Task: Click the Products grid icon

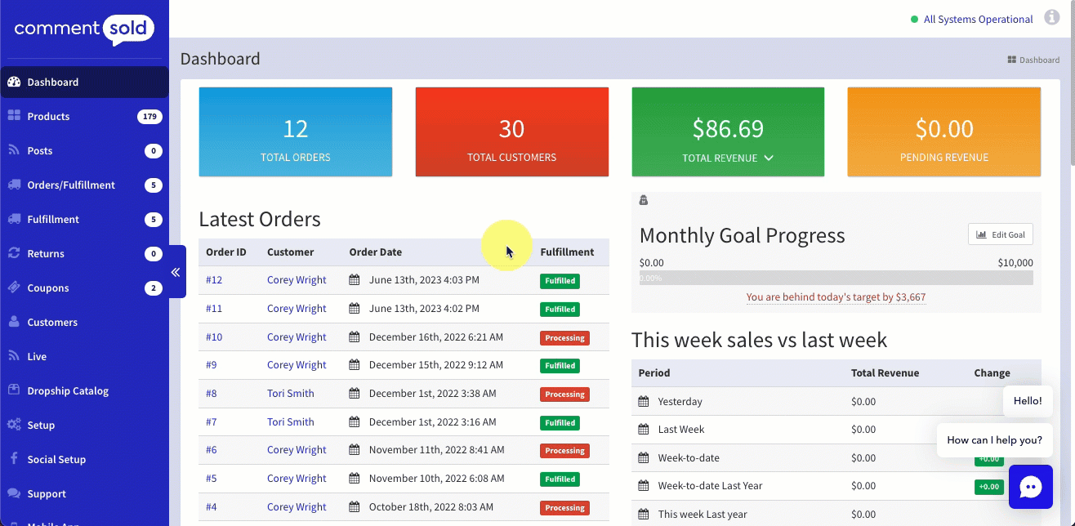Action: point(14,116)
